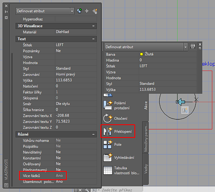Viewport: 215px width, 192px height.
Task: Click the CUI customize icon in Quick Properties
Action: pos(193,46)
